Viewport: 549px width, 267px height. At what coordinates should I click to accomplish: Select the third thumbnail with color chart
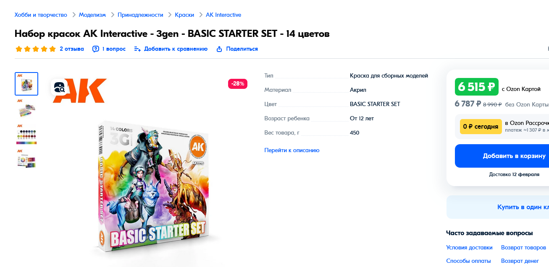26,134
